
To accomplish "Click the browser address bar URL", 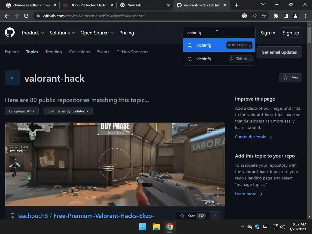I will coord(94,16).
